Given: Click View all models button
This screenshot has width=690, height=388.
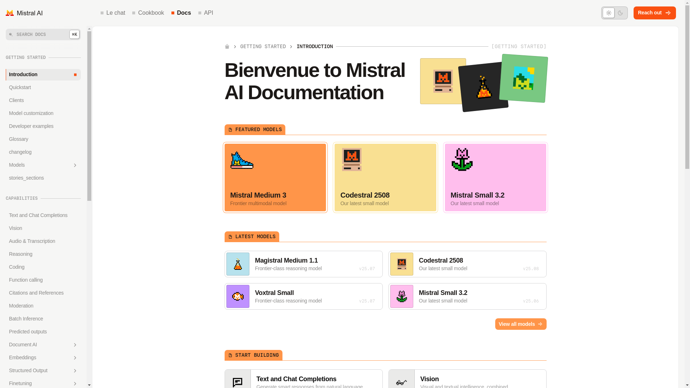Looking at the screenshot, I should click(x=521, y=324).
